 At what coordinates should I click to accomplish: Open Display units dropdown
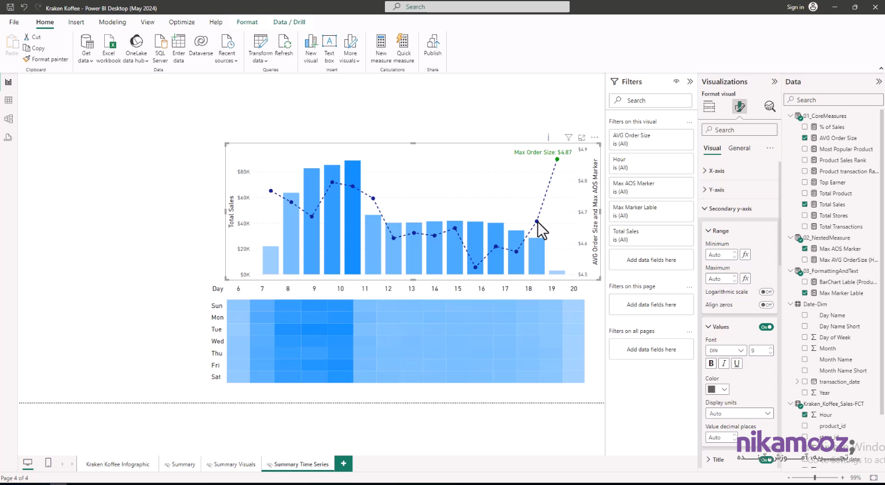[739, 413]
